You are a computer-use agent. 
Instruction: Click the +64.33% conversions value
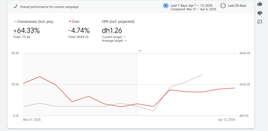pos(27,31)
